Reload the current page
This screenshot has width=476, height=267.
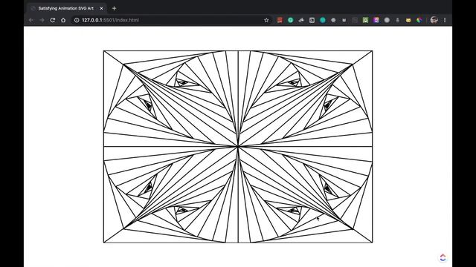(x=53, y=20)
